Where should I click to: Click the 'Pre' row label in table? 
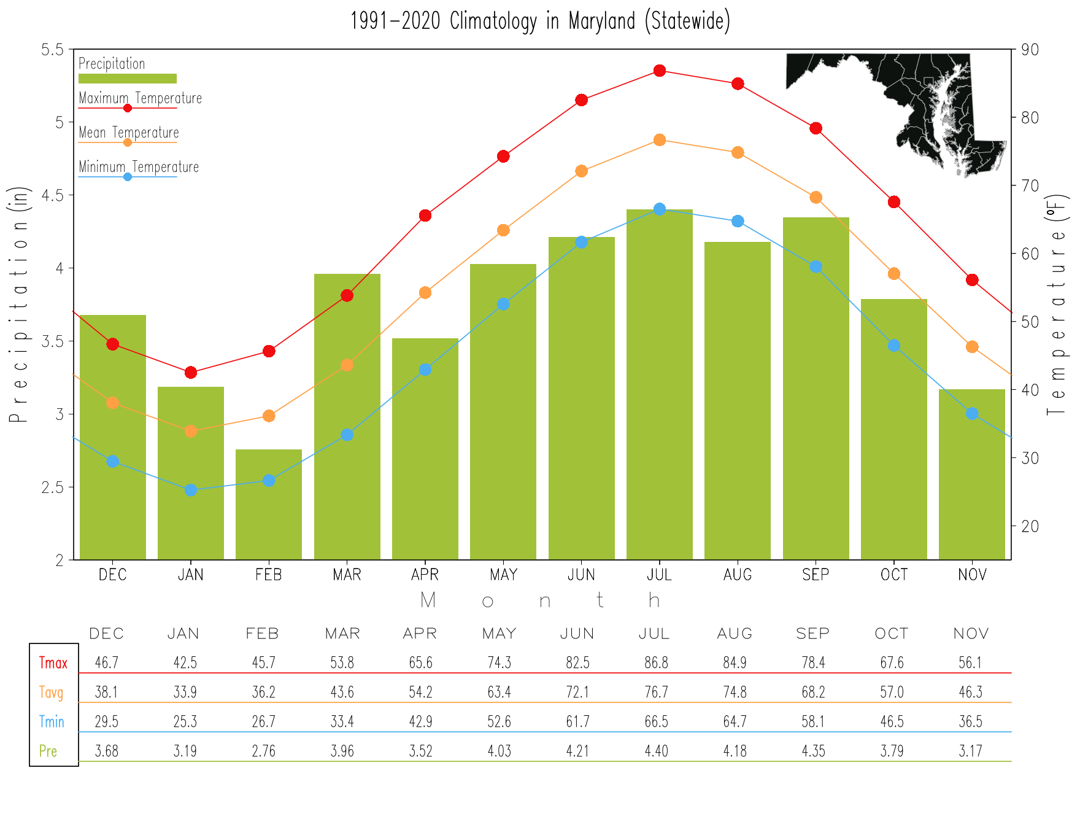pos(48,751)
